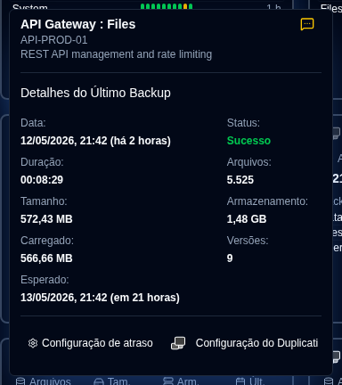Click the Últ. calendar icon at bottom
This screenshot has height=385, width=342.
coord(240,381)
